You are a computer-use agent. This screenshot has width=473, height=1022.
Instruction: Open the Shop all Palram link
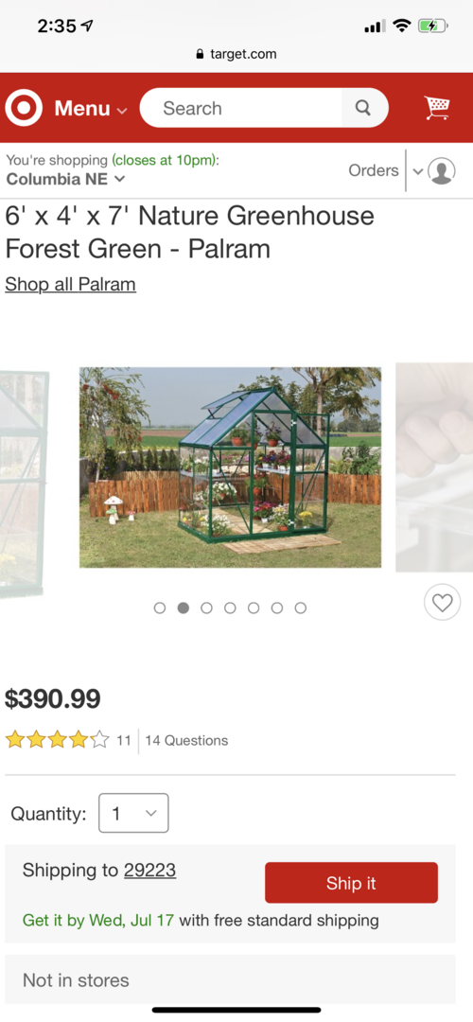coord(70,284)
